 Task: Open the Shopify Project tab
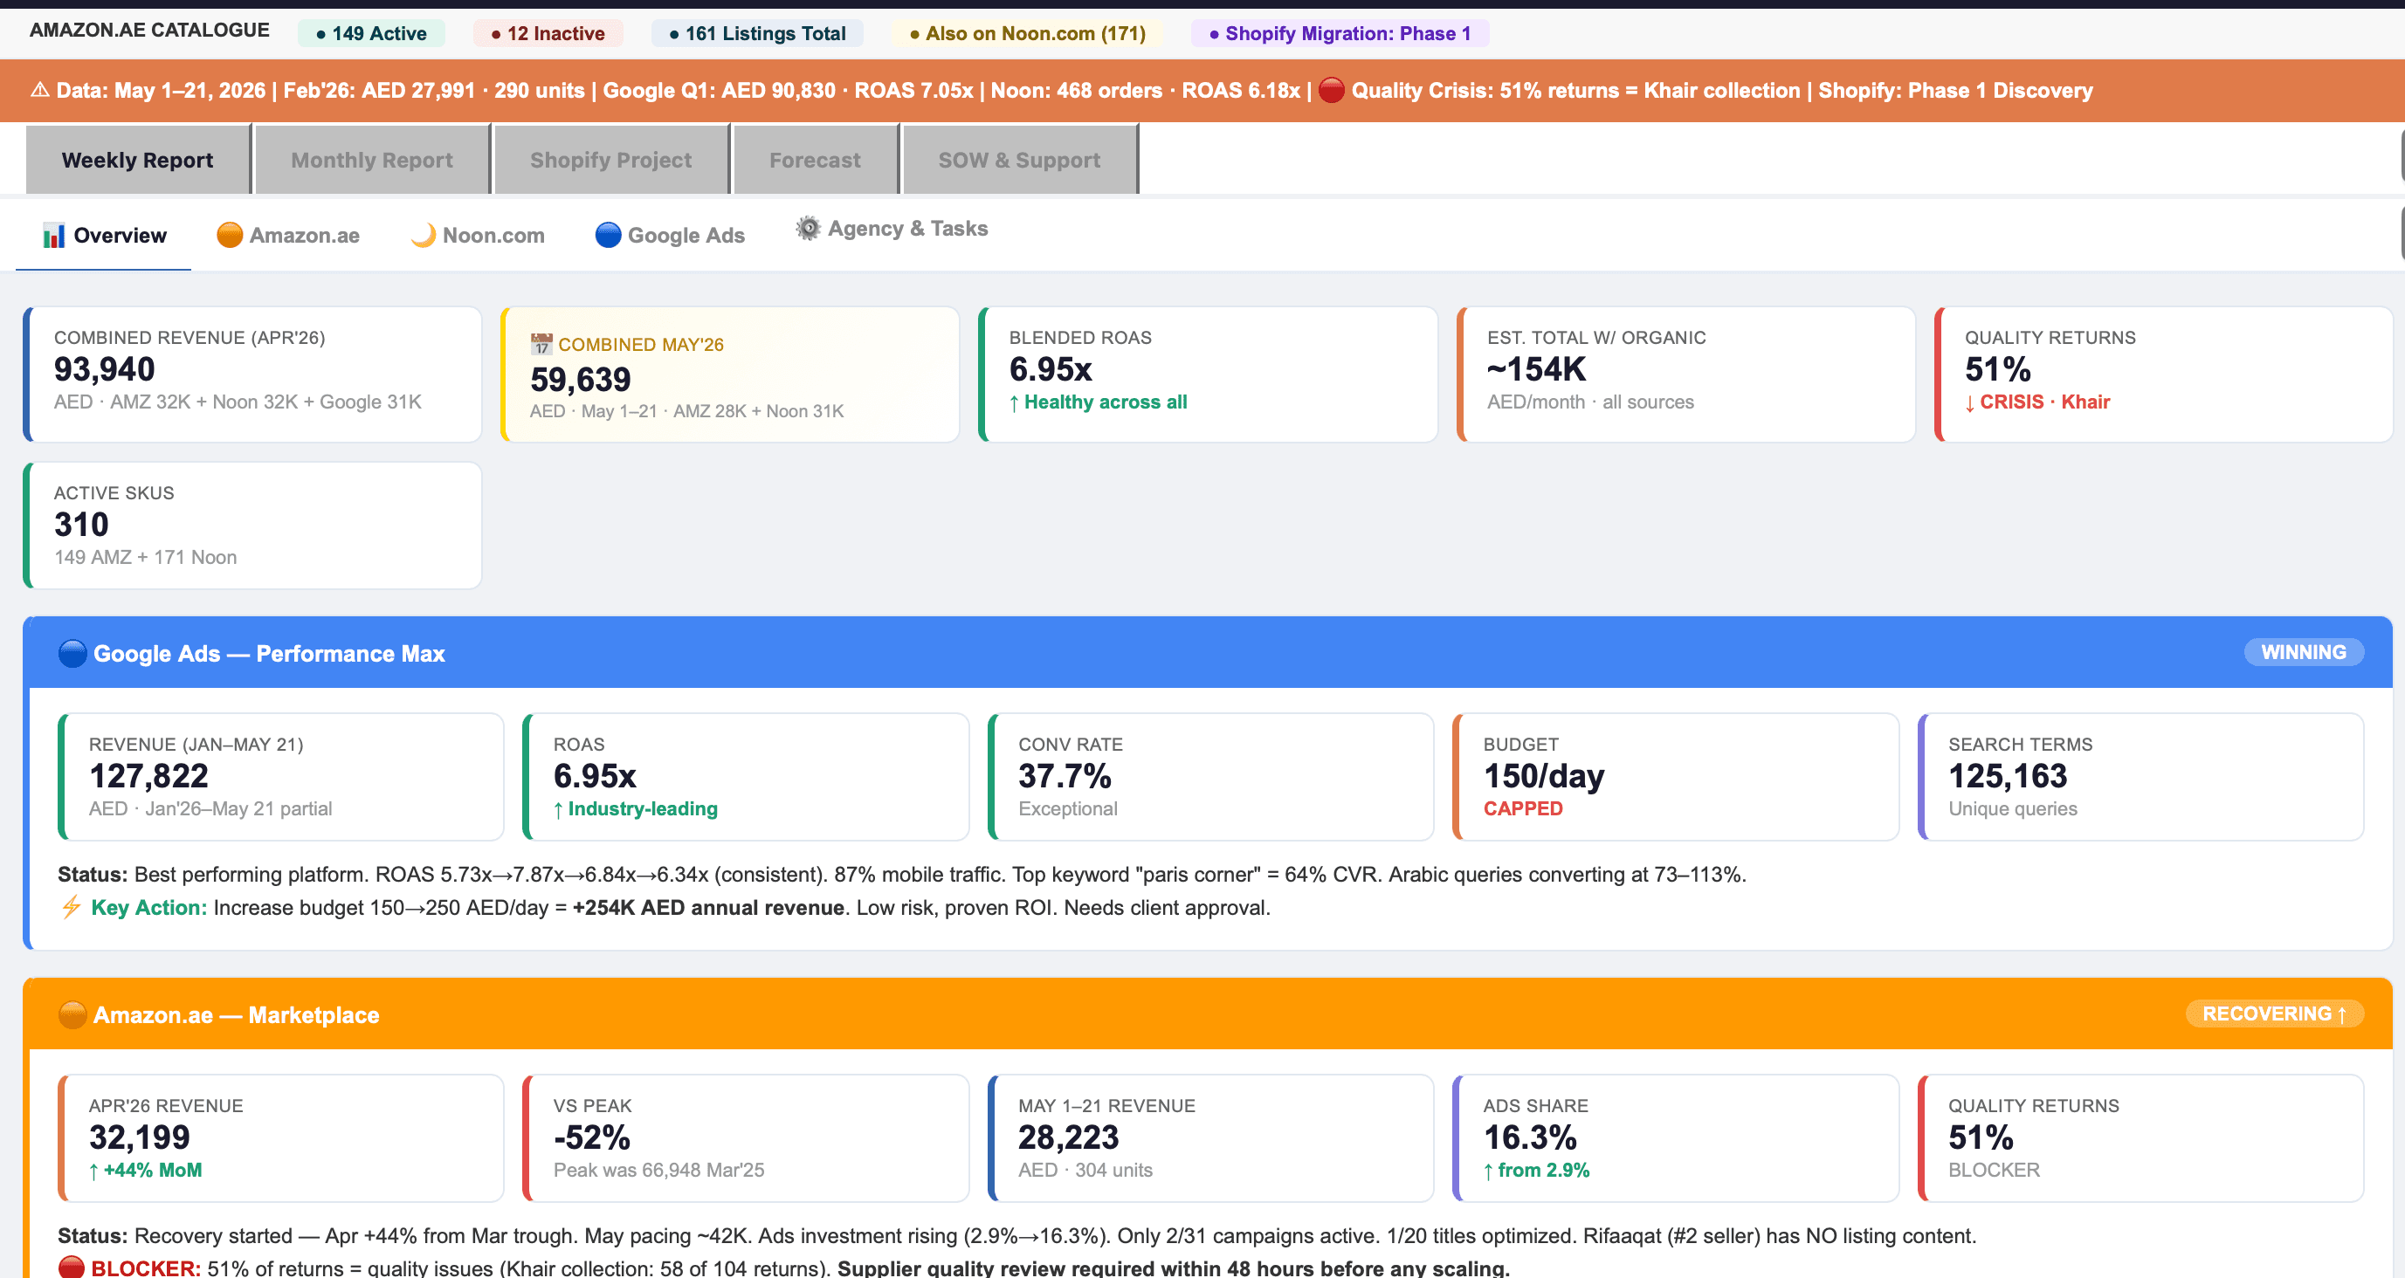click(x=610, y=160)
